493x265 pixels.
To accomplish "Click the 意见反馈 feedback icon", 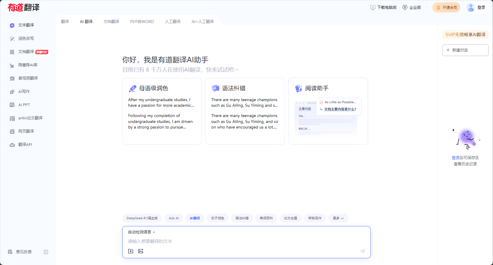I will click(10, 252).
